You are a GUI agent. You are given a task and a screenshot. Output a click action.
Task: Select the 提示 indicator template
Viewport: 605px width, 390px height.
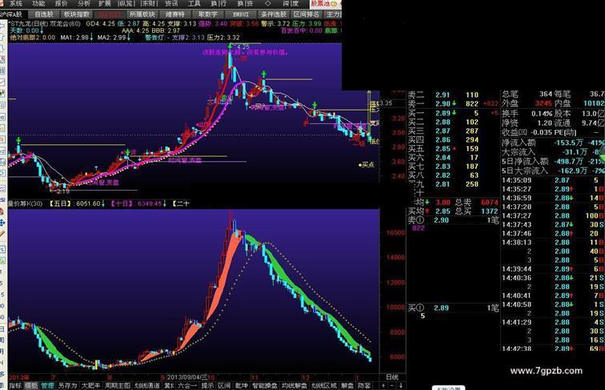207,385
